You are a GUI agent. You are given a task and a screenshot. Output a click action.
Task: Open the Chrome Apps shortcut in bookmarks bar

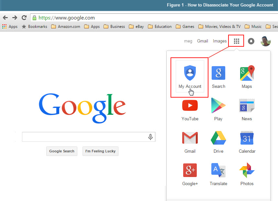[x=10, y=27]
